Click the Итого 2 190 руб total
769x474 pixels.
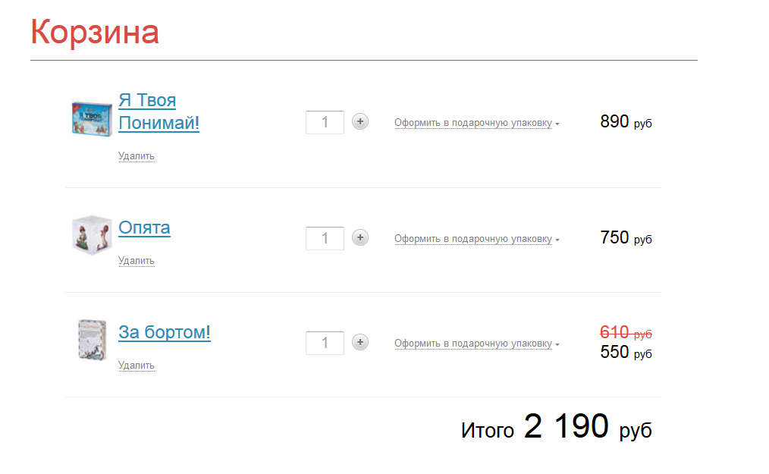pyautogui.click(x=556, y=428)
